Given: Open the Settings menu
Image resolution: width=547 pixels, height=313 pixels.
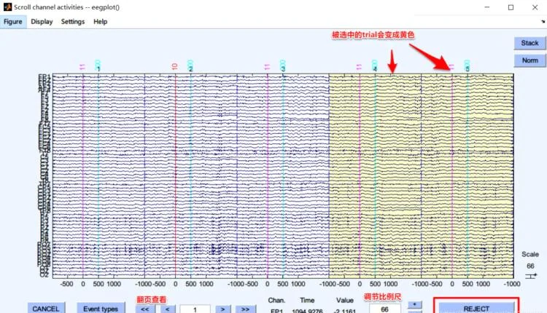Looking at the screenshot, I should 73,22.
